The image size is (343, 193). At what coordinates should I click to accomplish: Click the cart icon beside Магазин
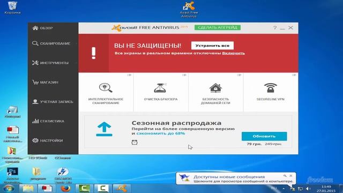pyautogui.click(x=35, y=82)
